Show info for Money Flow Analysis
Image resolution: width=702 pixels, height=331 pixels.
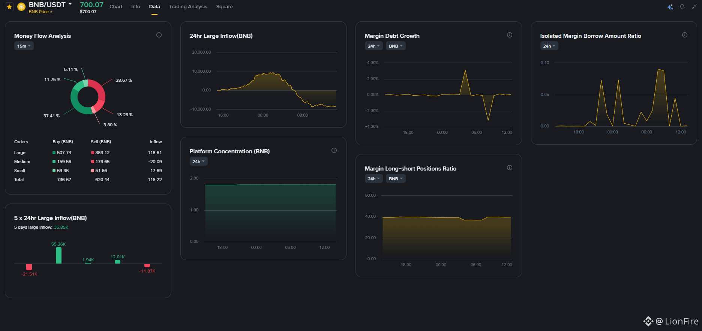tap(159, 35)
